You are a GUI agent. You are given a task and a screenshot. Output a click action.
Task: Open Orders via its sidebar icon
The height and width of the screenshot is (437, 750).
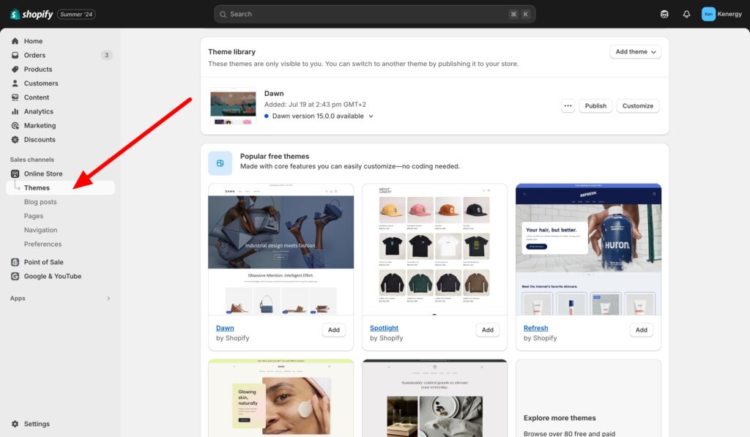click(x=15, y=55)
